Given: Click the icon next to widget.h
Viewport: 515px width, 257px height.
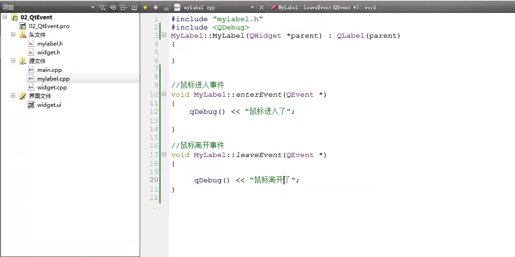Looking at the screenshot, I should 31,53.
